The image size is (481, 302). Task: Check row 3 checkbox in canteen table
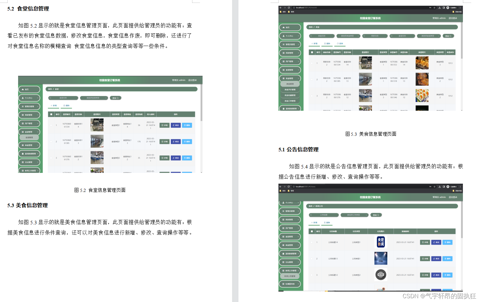coord(51,158)
